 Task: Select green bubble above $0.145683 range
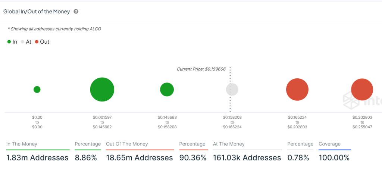coord(167,90)
